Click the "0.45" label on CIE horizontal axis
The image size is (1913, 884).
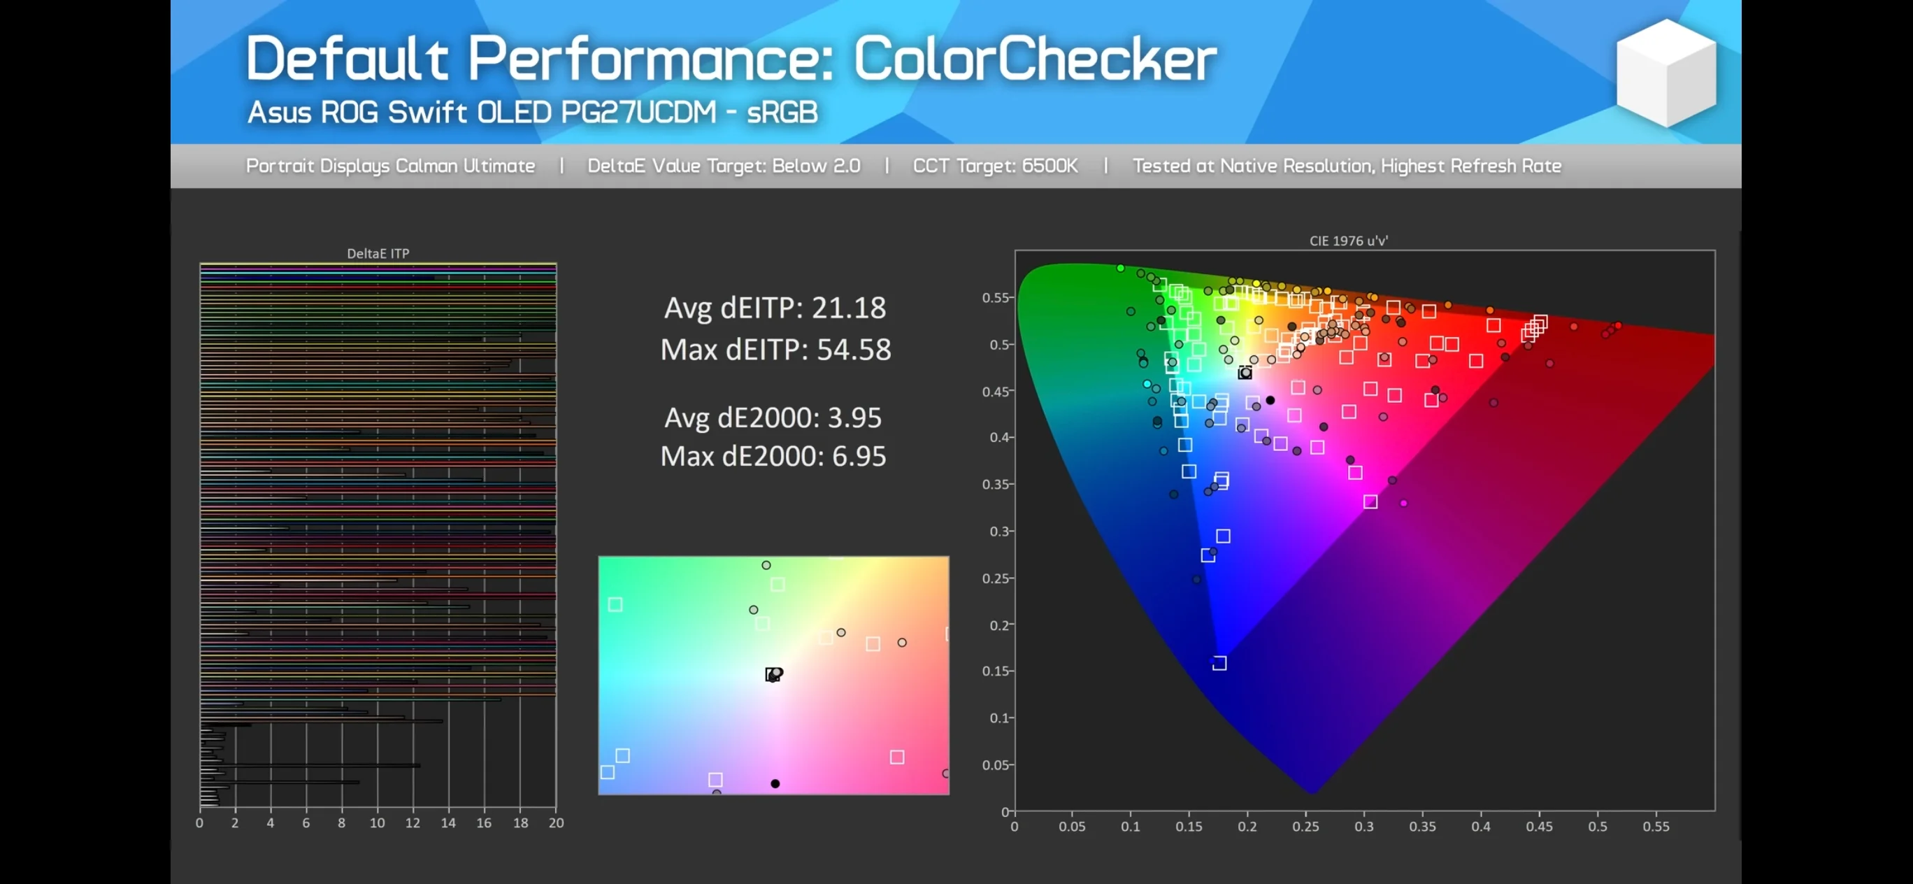pos(1540,827)
